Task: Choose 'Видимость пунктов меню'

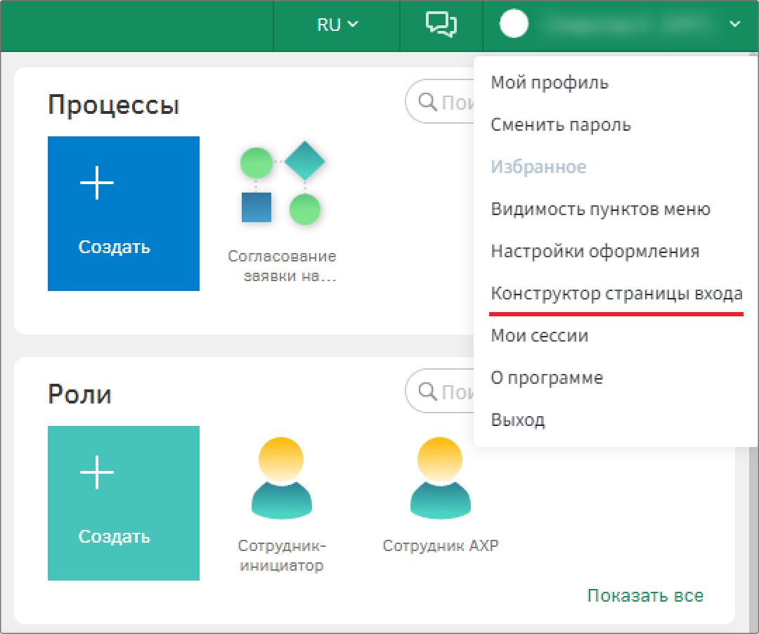Action: point(600,209)
